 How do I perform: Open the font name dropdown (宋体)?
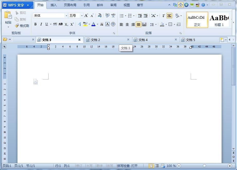coord(66,16)
